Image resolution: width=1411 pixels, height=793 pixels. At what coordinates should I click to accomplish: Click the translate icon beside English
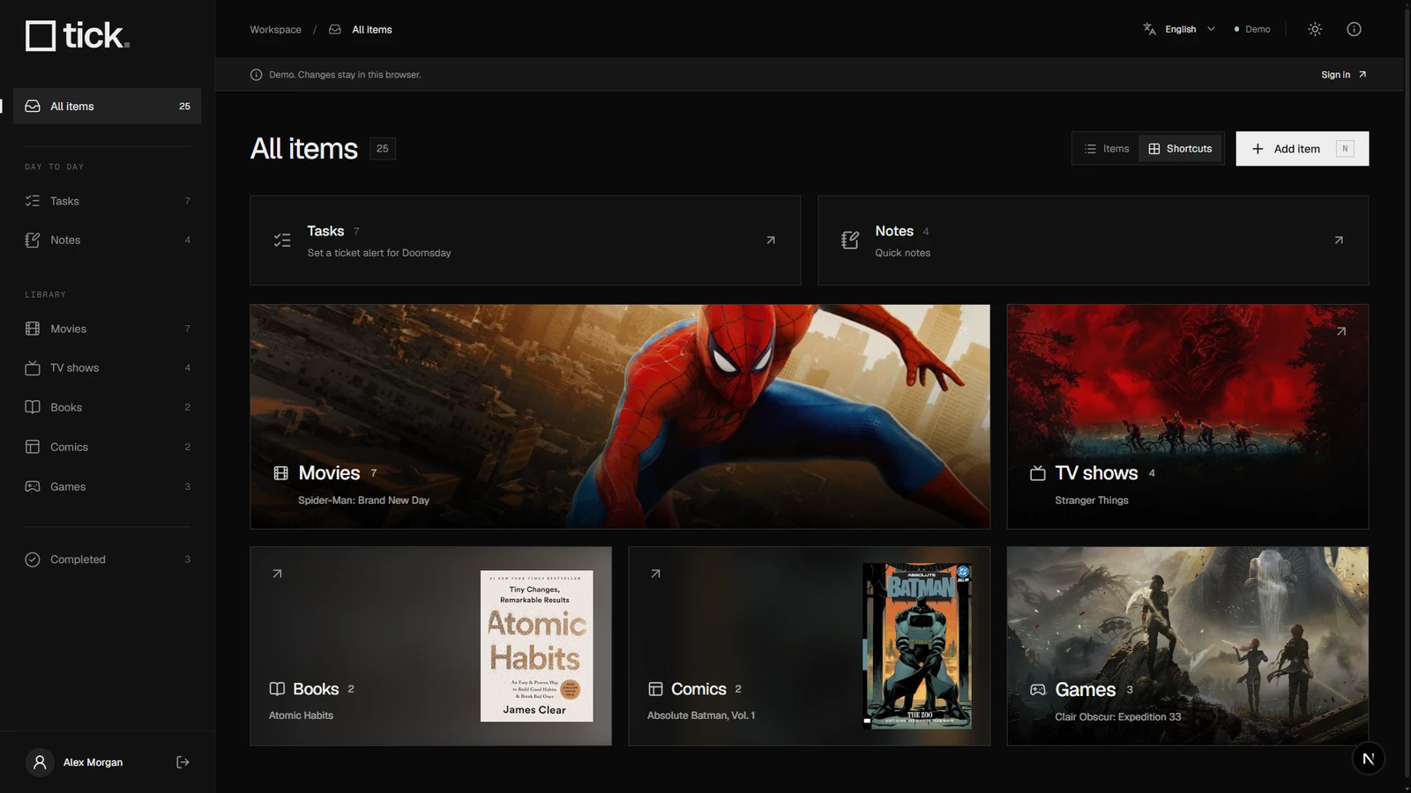coord(1149,29)
